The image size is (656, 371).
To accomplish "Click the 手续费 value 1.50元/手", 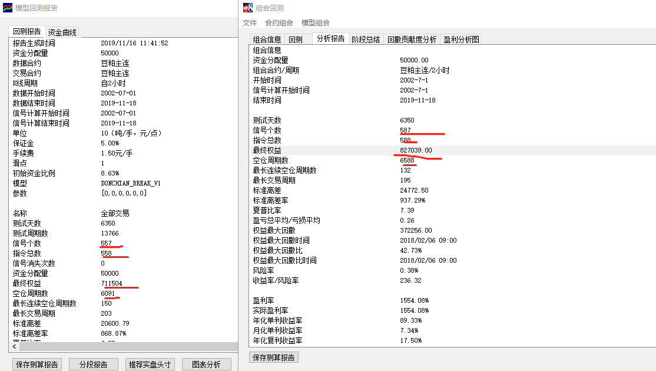I will click(x=117, y=154).
